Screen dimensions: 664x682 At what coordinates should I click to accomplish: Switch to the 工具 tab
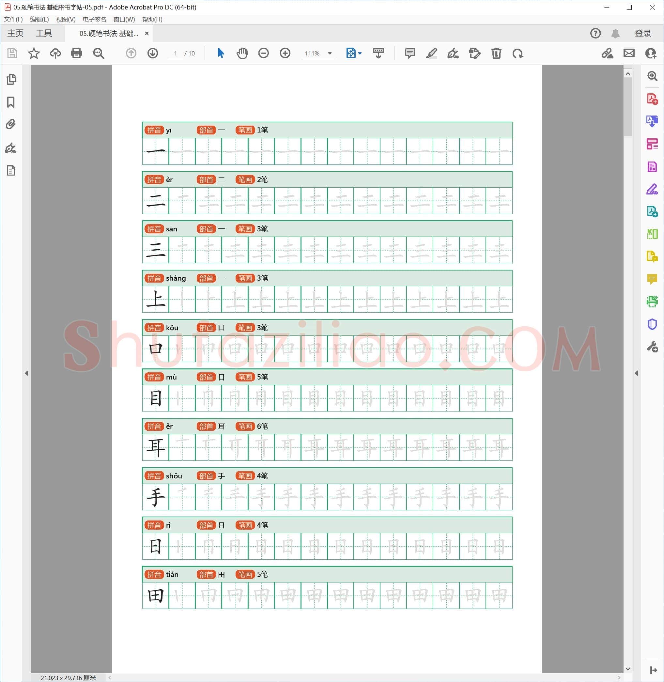[44, 34]
